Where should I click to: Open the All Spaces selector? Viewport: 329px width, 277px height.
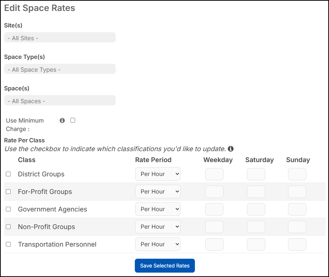click(60, 100)
